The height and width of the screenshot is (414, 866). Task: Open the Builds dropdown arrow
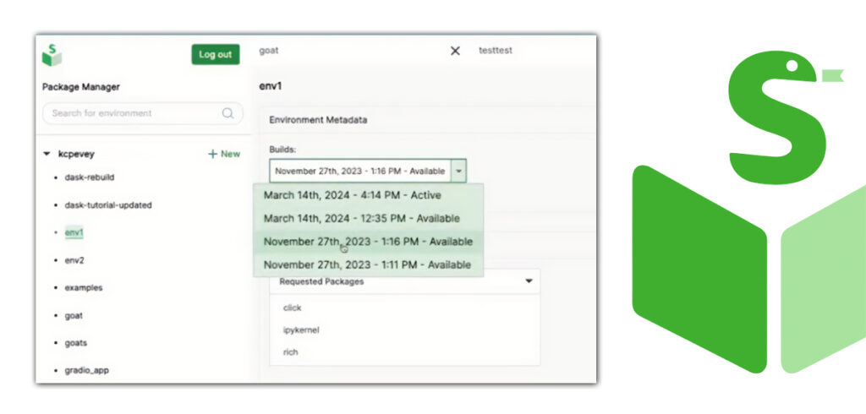click(x=458, y=172)
